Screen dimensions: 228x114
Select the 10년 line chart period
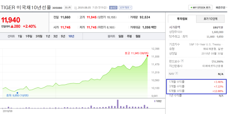point(71,36)
